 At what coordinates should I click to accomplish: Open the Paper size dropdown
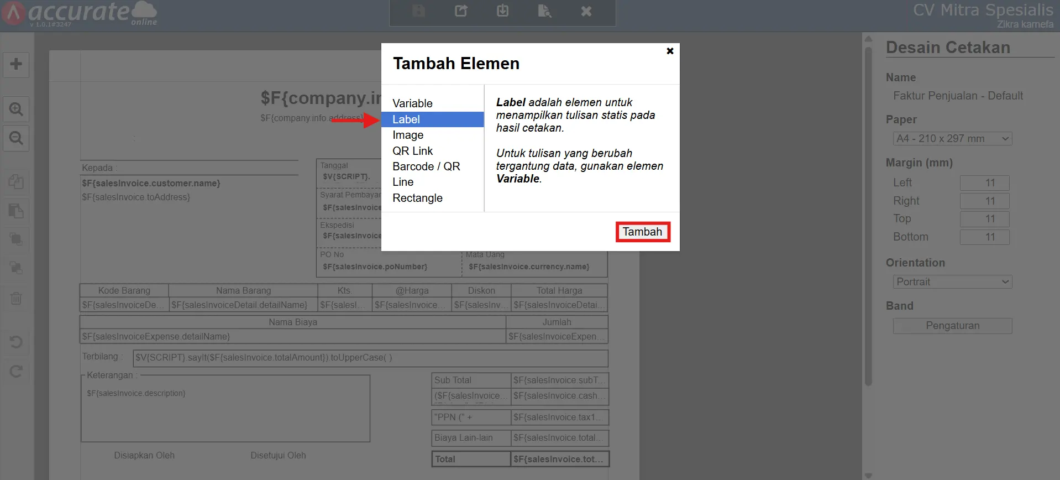[952, 139]
